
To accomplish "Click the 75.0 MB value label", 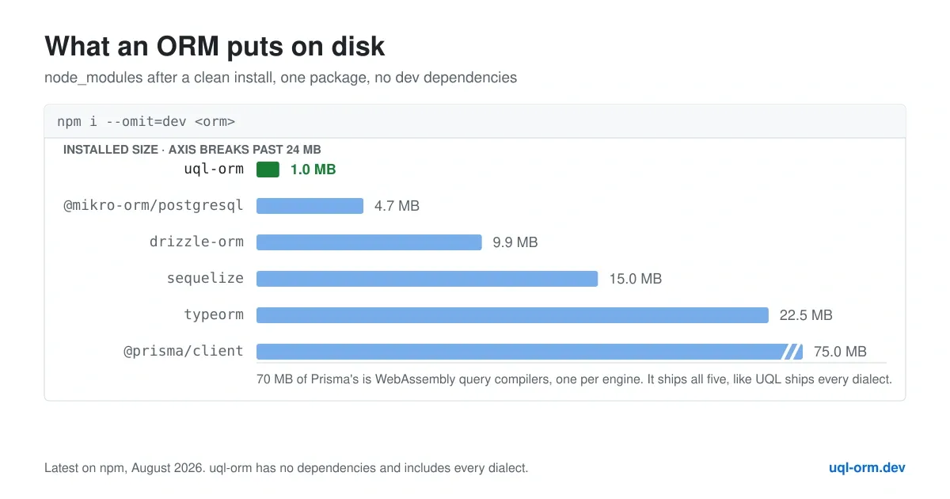I will pos(840,352).
